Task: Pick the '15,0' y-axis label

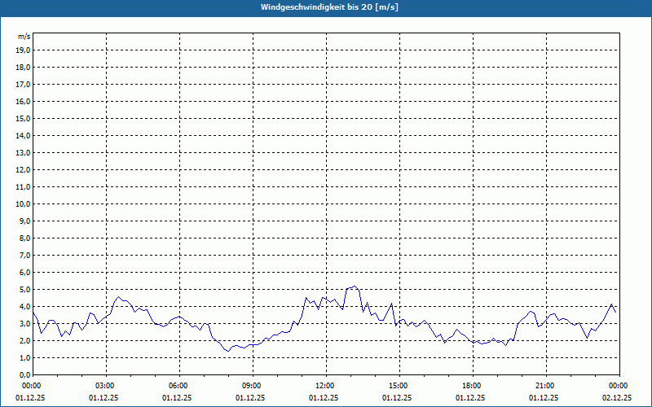Action: click(x=23, y=118)
